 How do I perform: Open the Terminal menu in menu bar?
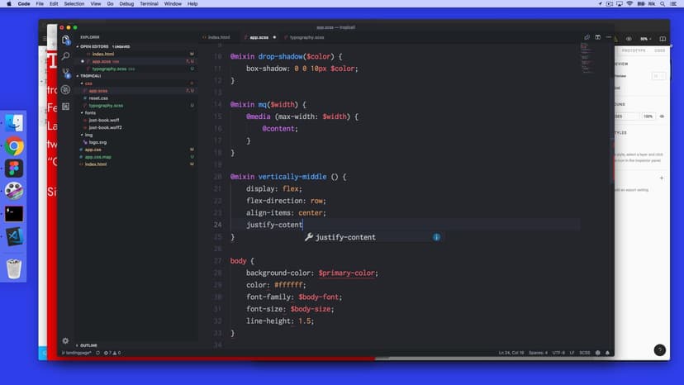[x=150, y=4]
